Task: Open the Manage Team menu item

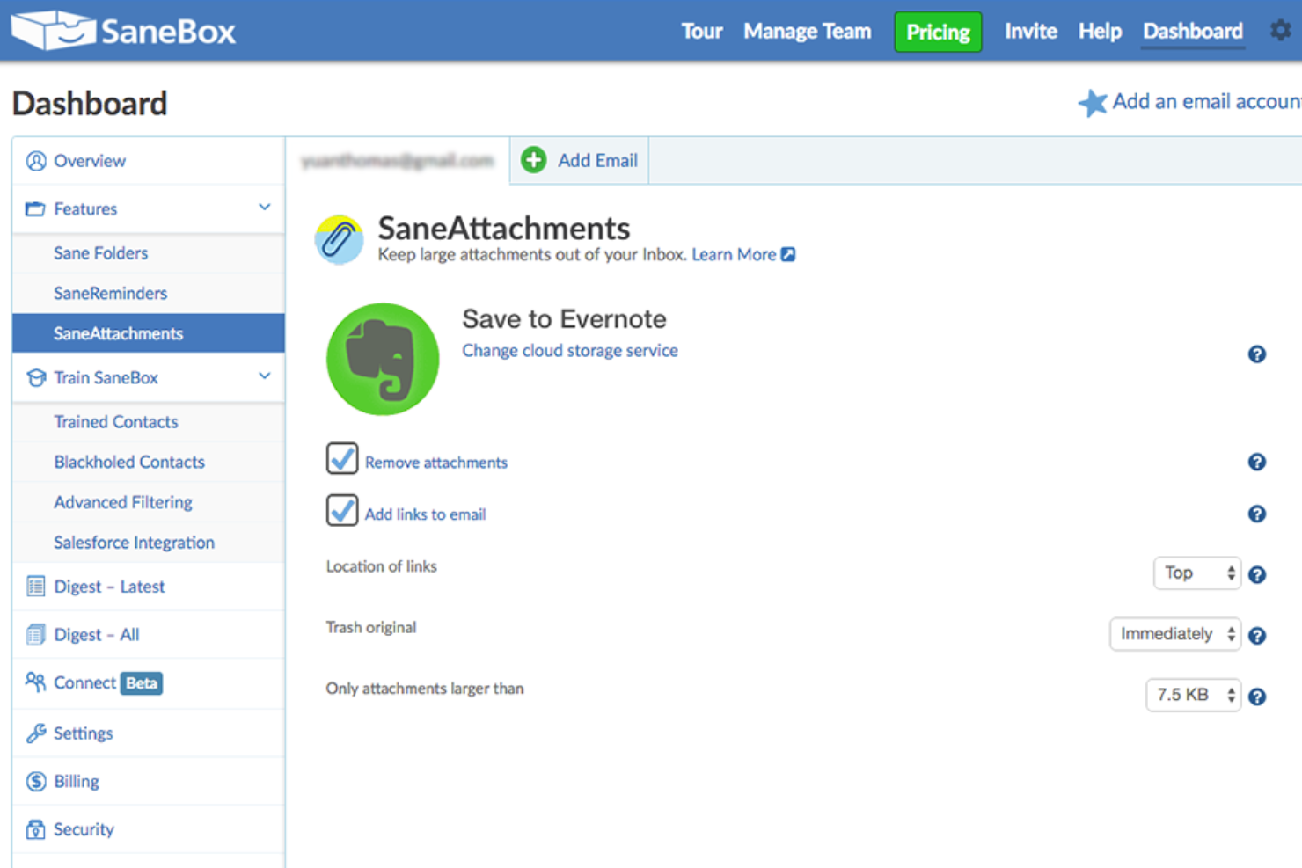Action: [807, 30]
